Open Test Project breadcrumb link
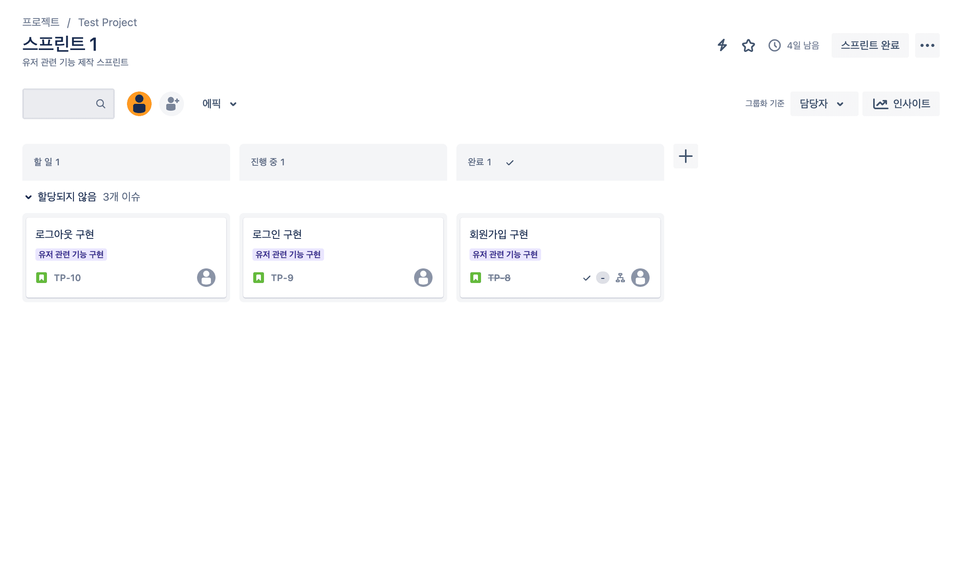This screenshot has width=969, height=576. 107,22
